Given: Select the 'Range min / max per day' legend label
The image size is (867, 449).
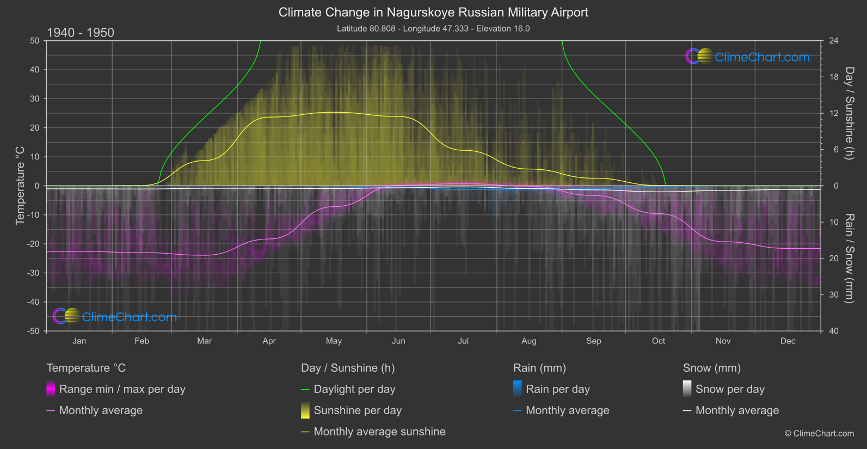Looking at the screenshot, I should 122,389.
